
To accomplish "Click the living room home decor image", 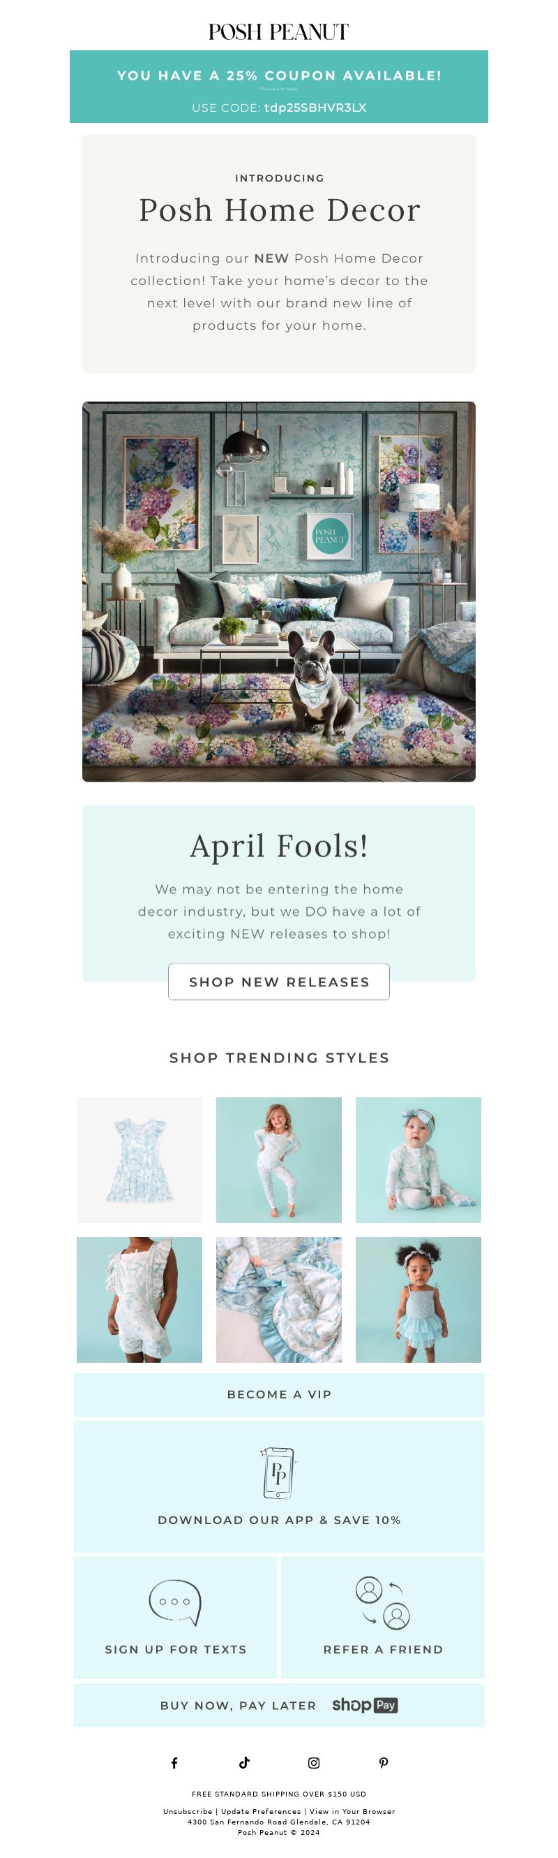I will pyautogui.click(x=278, y=592).
